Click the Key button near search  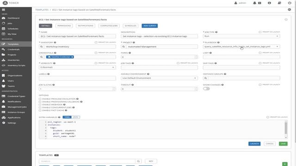pos(151,161)
